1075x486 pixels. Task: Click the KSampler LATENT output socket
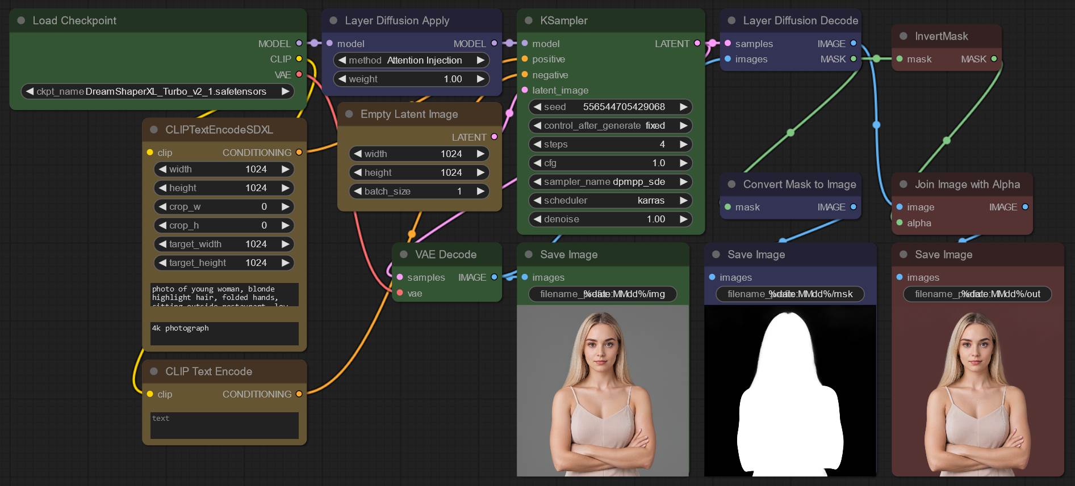coord(697,43)
